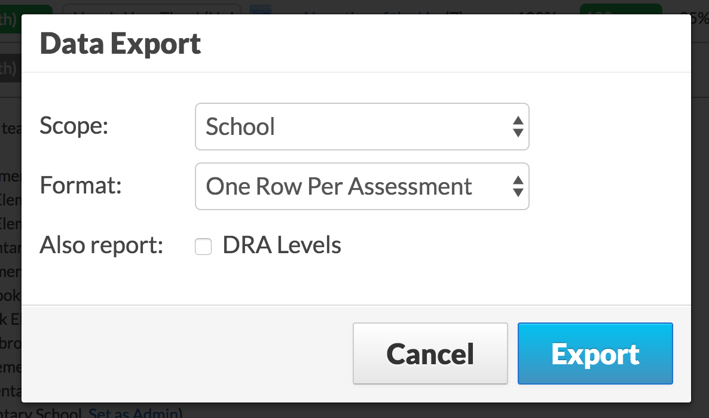709x418 pixels.
Task: Click the Also report label
Action: tap(101, 245)
